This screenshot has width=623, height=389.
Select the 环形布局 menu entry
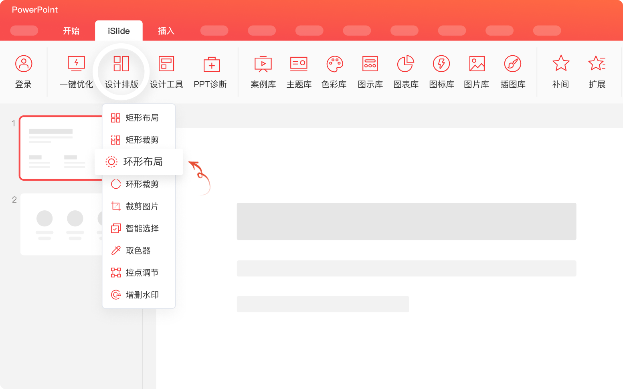pyautogui.click(x=139, y=162)
